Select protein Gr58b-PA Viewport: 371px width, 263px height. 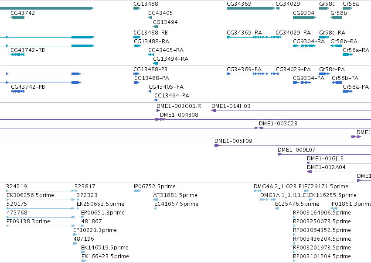click(x=345, y=78)
